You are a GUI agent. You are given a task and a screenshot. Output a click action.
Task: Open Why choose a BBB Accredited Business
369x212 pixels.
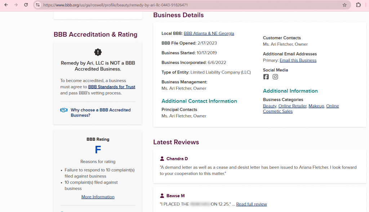(x=101, y=113)
